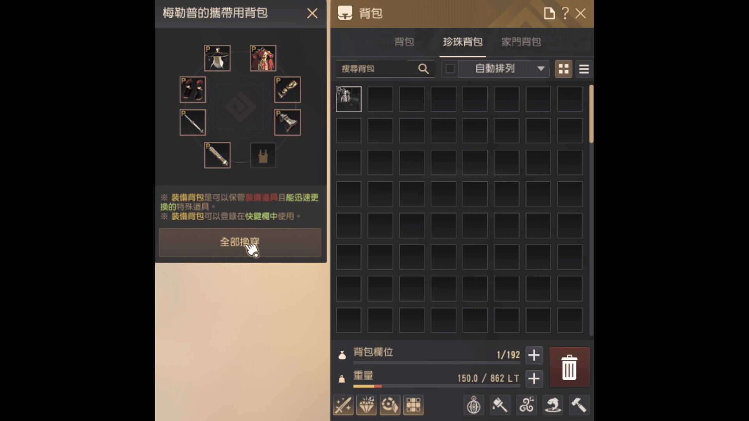Open the help question mark icon
The width and height of the screenshot is (749, 421).
(565, 13)
